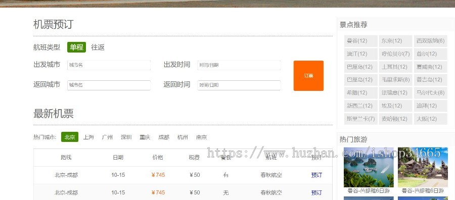This screenshot has height=200, width=455.
Task: Switch flight type to 往返
Action: [x=98, y=47]
